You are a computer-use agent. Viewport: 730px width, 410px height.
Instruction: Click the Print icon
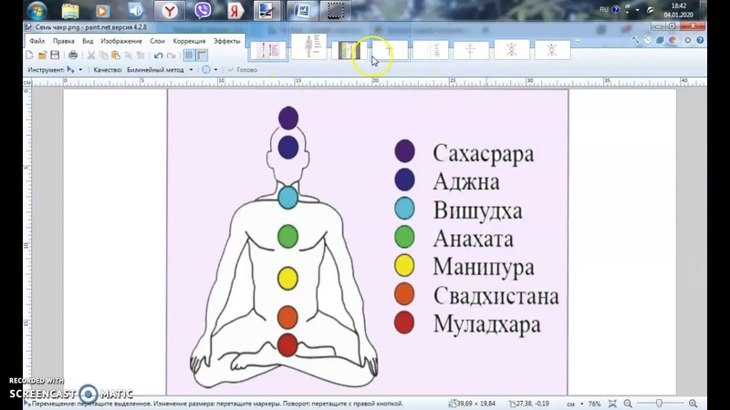[x=73, y=56]
